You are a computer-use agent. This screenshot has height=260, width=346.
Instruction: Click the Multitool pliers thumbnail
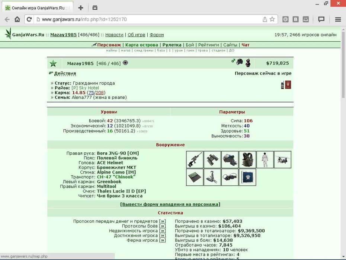(212, 177)
